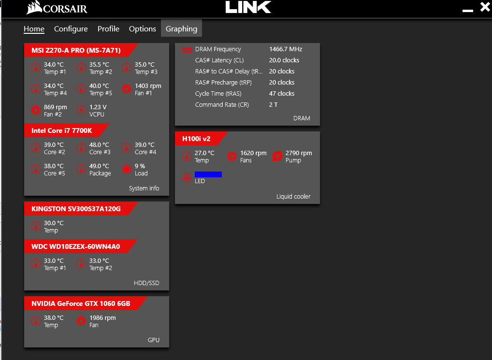492x360 pixels.
Task: Click motherboard Temp #4 thermometer icon
Action: pyautogui.click(x=36, y=89)
